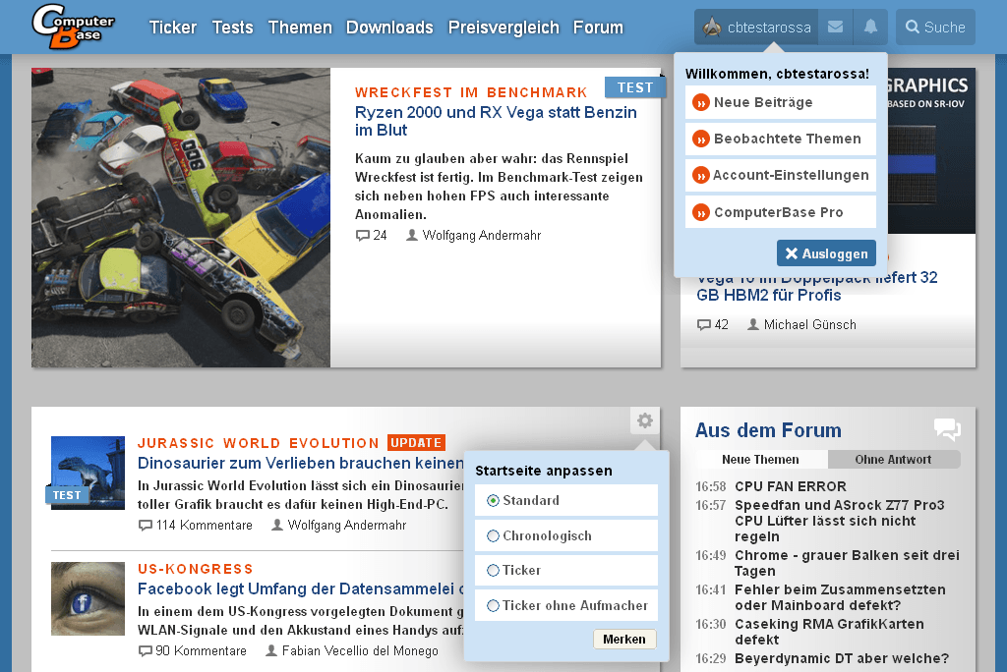This screenshot has height=672, width=1007.
Task: Click the Facebook eye thumbnail
Action: (x=88, y=599)
